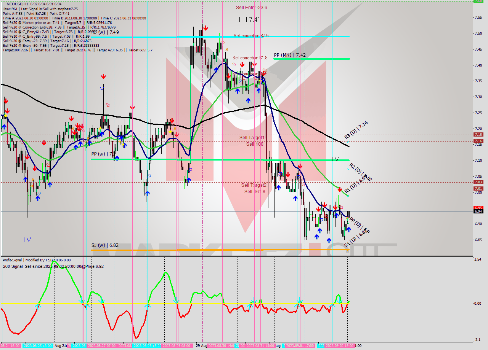Click the 'Sell Target2' label
The image size is (488, 350).
click(x=254, y=185)
